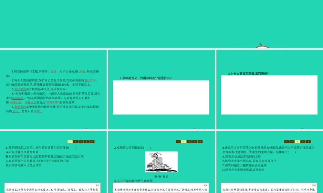
Task: Click button 3 on the cartoon question slide
Action: coord(189,142)
